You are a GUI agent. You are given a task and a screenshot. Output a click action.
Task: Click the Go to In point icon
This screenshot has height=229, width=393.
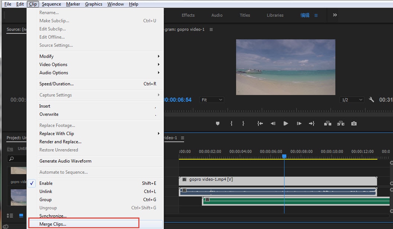click(x=260, y=124)
